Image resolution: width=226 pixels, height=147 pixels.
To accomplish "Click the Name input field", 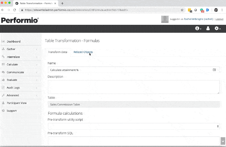I will tap(134, 70).
